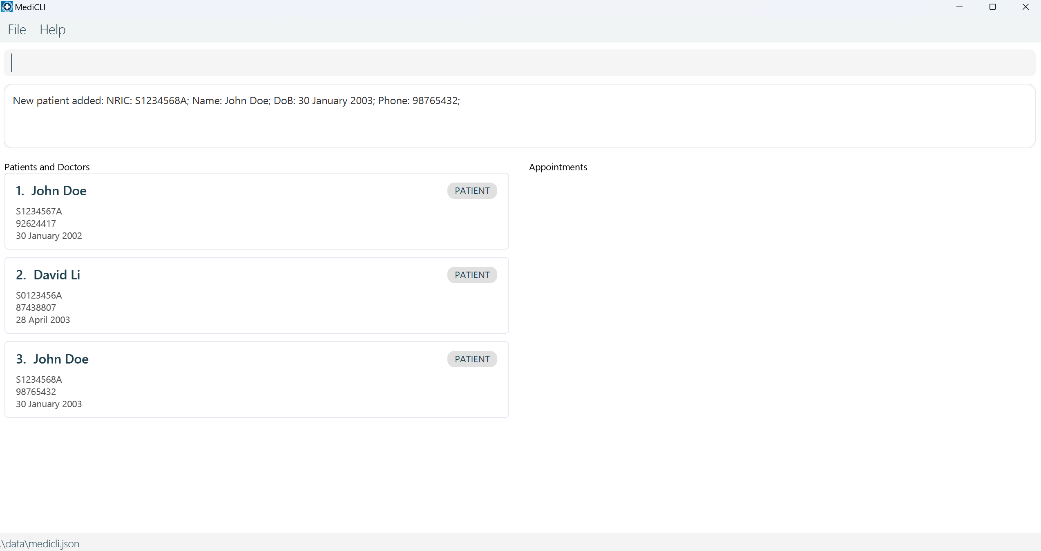Select the first John Doe patient card

257,211
